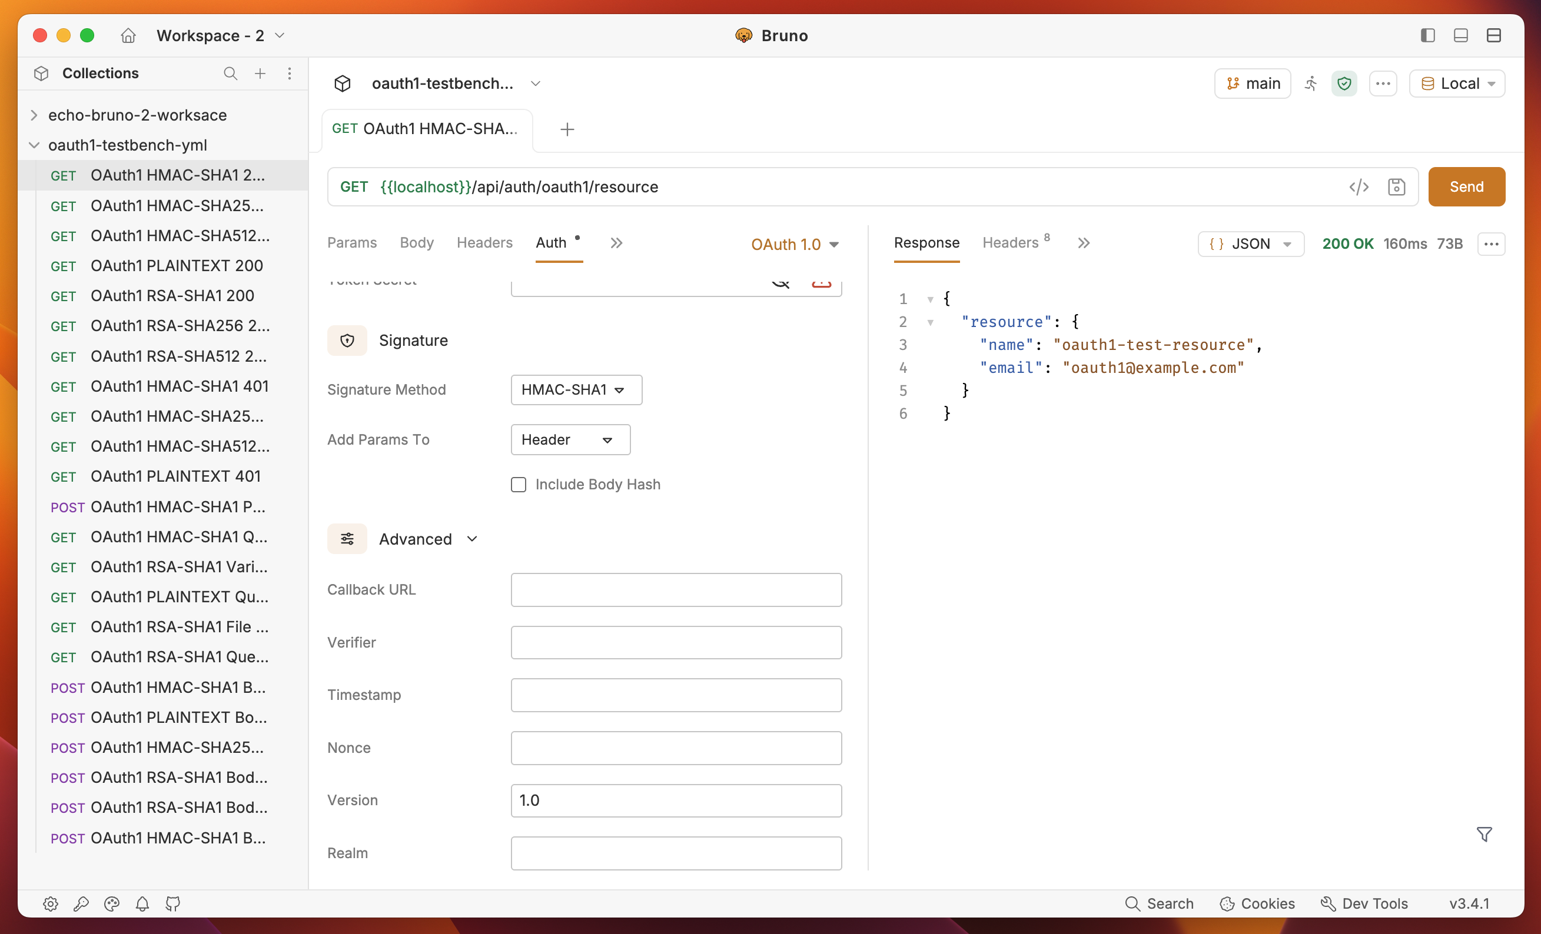Image resolution: width=1541 pixels, height=934 pixels.
Task: Search collections with the magnifier icon
Action: 230,73
